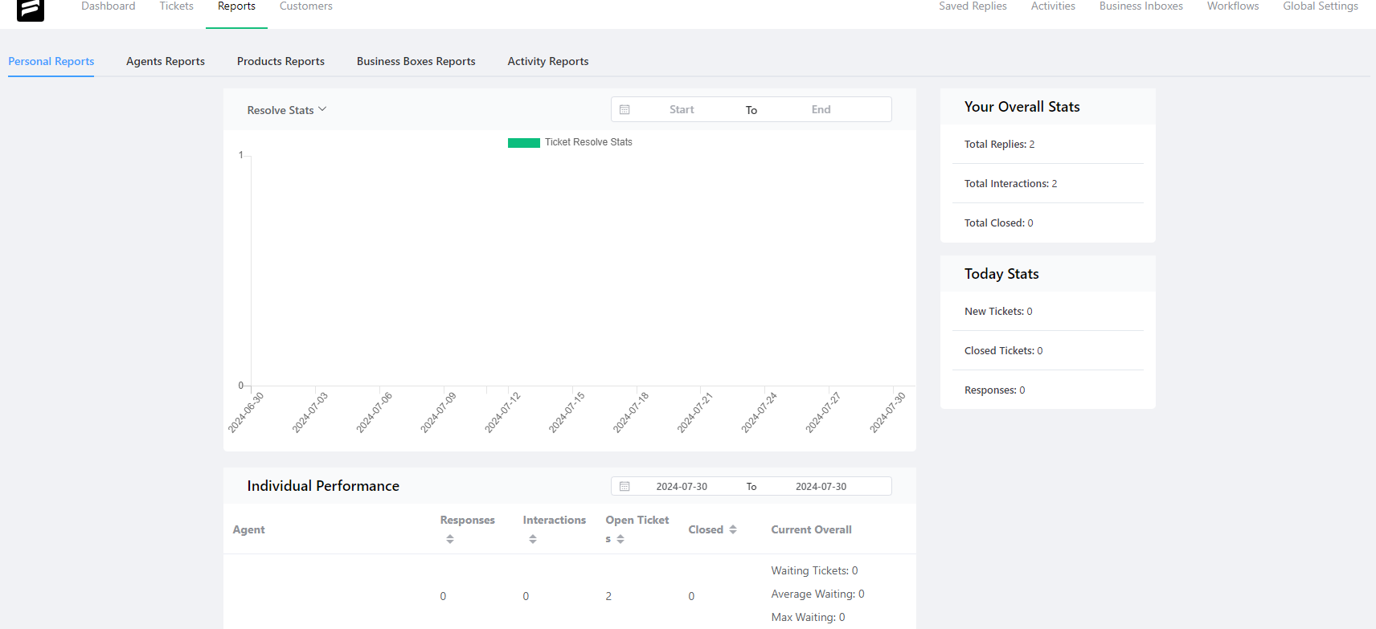Click Individual Performance start date 2024-07-30
This screenshot has height=629, width=1376.
point(682,487)
